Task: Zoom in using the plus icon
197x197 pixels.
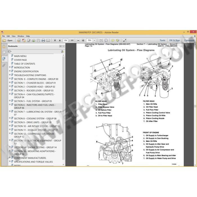Action: coord(83,40)
